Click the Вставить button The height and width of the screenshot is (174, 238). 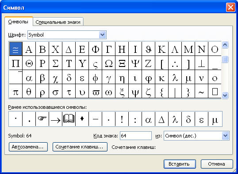point(180,164)
